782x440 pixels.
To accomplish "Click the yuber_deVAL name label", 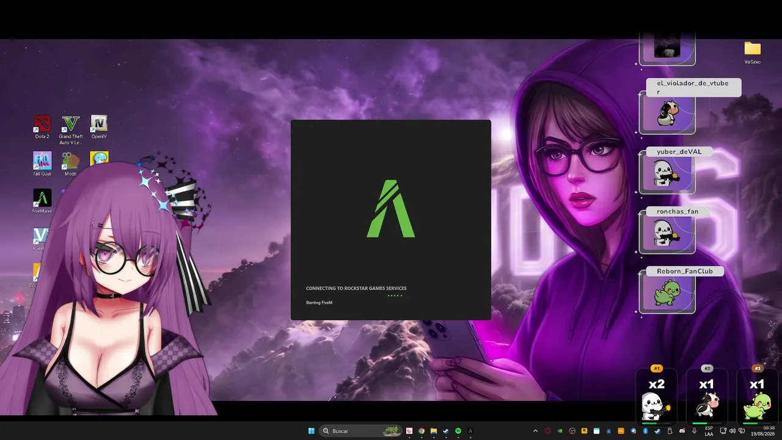I will [679, 152].
